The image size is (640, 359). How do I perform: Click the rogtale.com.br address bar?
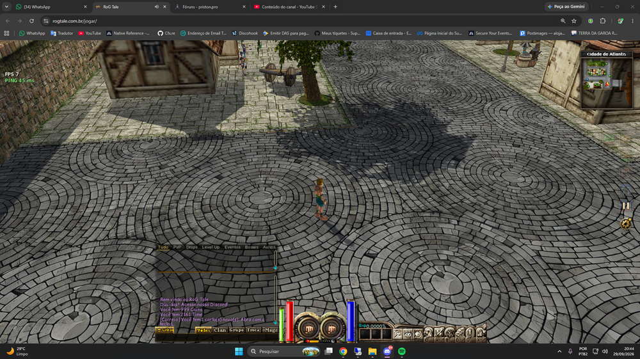(x=302, y=21)
